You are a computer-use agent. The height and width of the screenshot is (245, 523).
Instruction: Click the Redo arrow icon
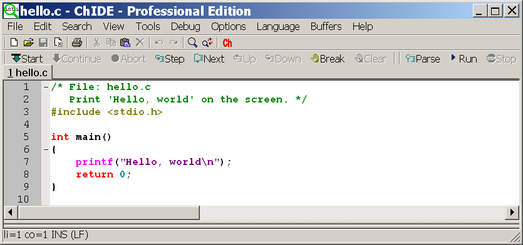(173, 42)
